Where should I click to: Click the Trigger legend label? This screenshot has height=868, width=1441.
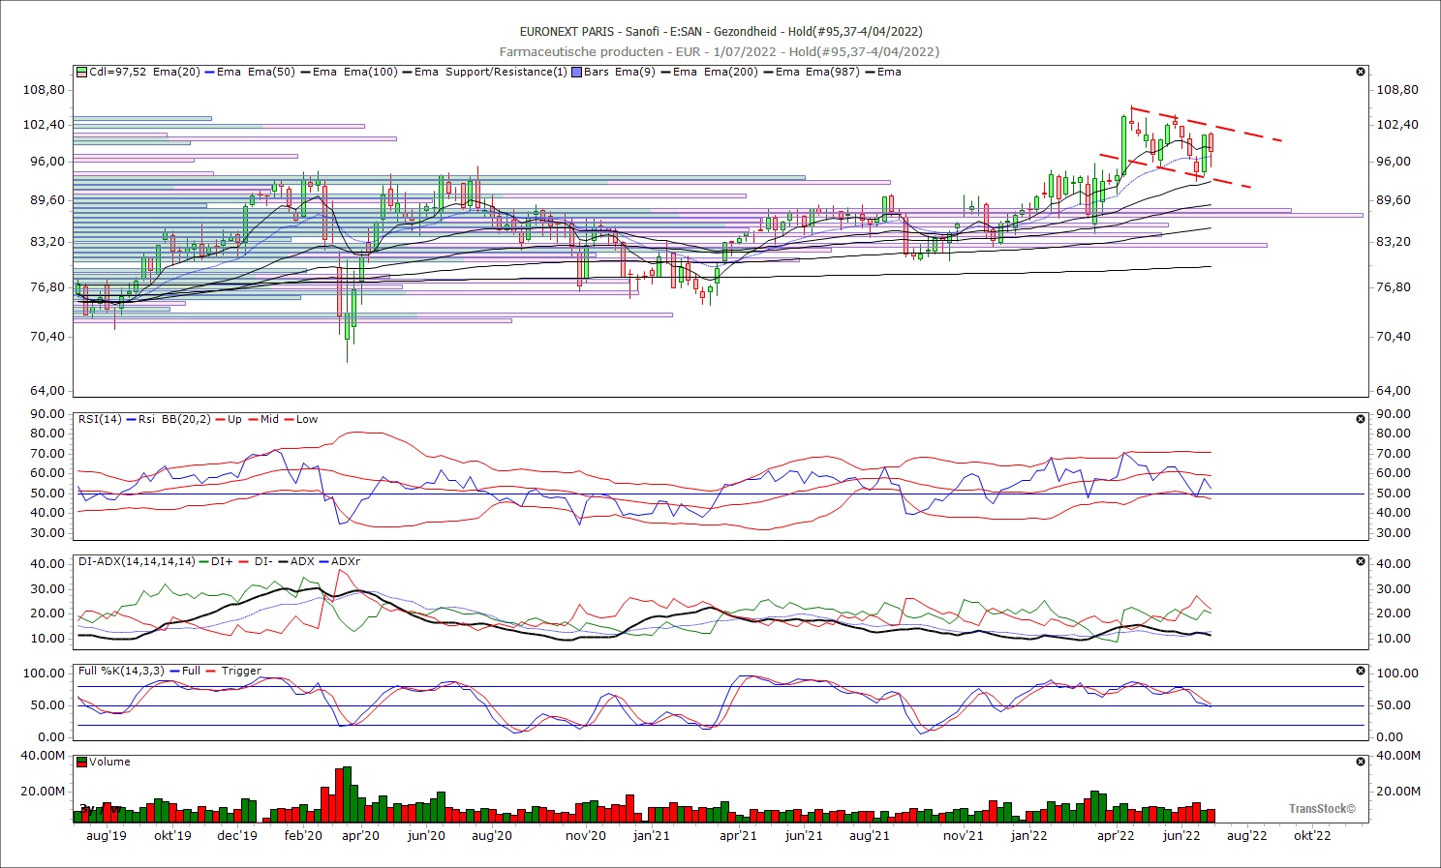click(241, 671)
